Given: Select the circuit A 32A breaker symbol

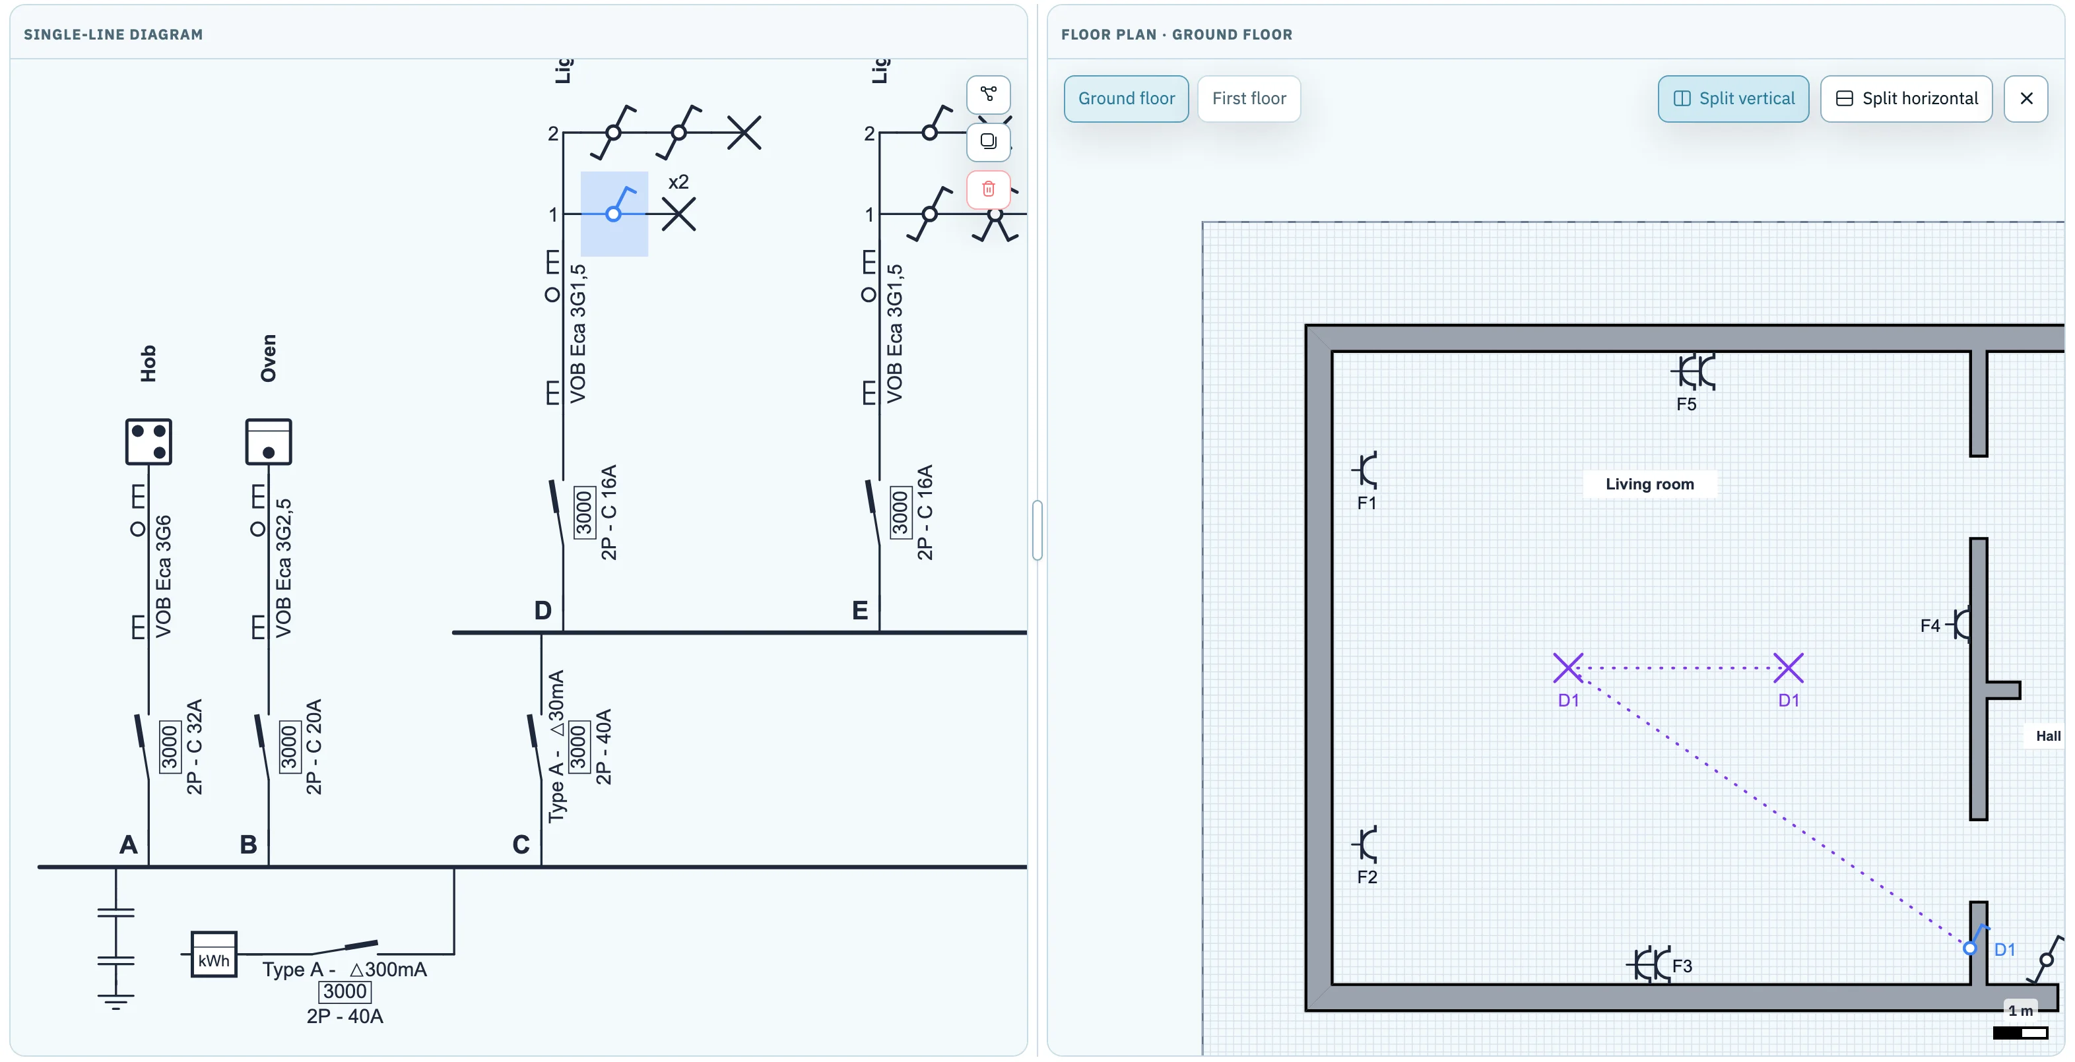Looking at the screenshot, I should pyautogui.click(x=143, y=747).
